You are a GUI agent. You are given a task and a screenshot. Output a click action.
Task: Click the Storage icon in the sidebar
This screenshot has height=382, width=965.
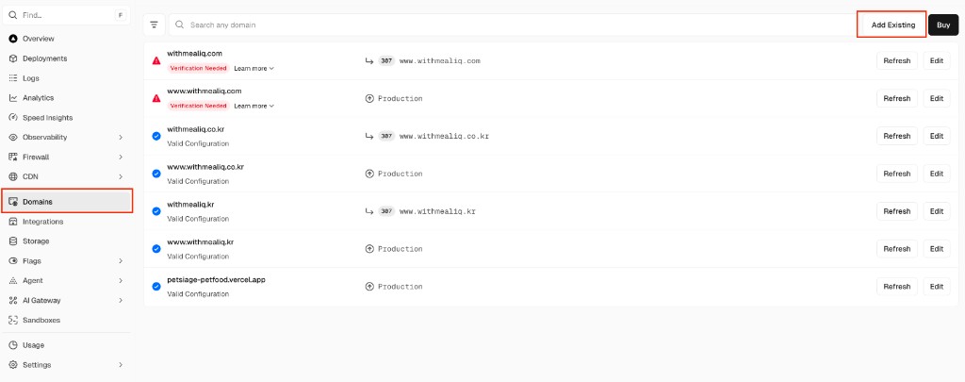tap(13, 241)
